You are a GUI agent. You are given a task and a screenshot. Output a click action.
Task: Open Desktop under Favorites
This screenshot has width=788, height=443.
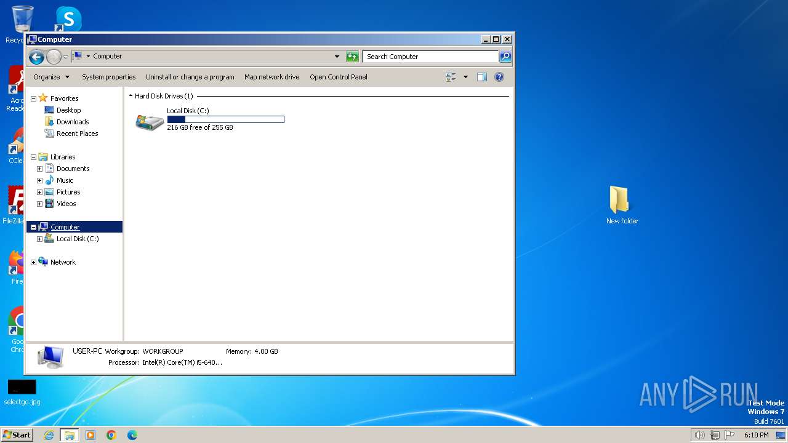[x=68, y=110]
